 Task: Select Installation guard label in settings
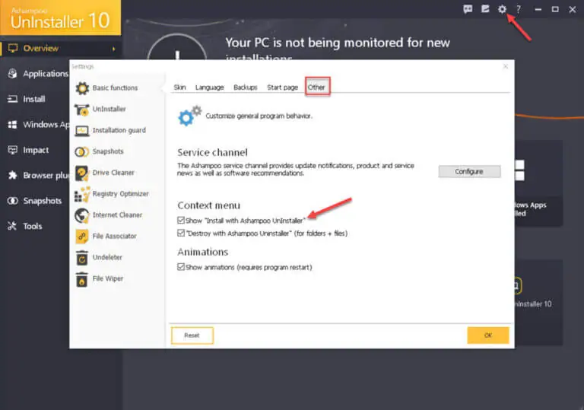[x=119, y=131]
